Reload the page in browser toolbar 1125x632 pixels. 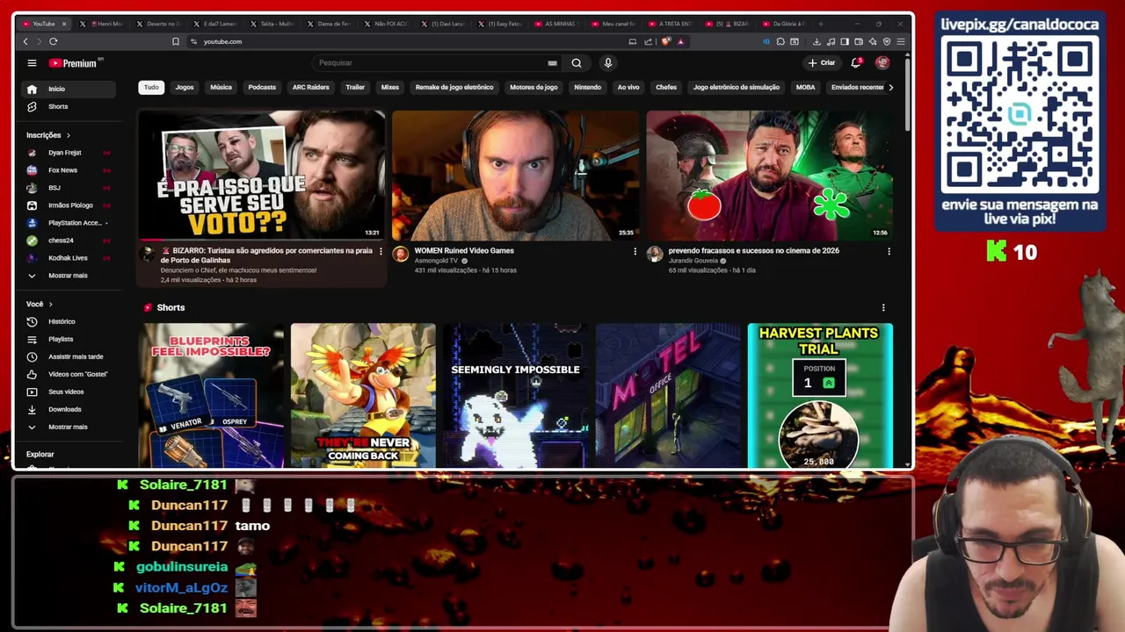[54, 41]
